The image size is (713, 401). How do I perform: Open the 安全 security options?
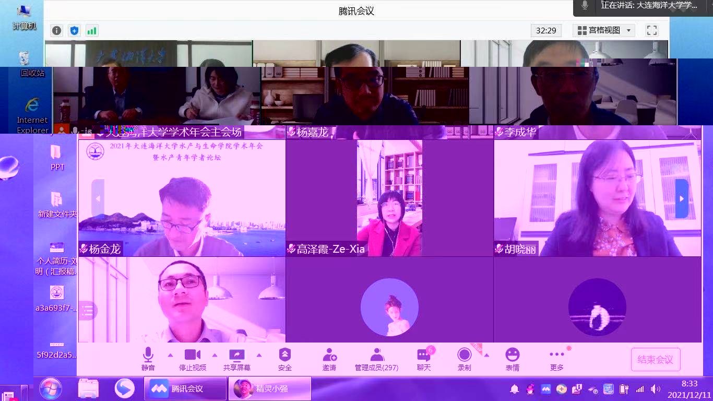click(285, 359)
